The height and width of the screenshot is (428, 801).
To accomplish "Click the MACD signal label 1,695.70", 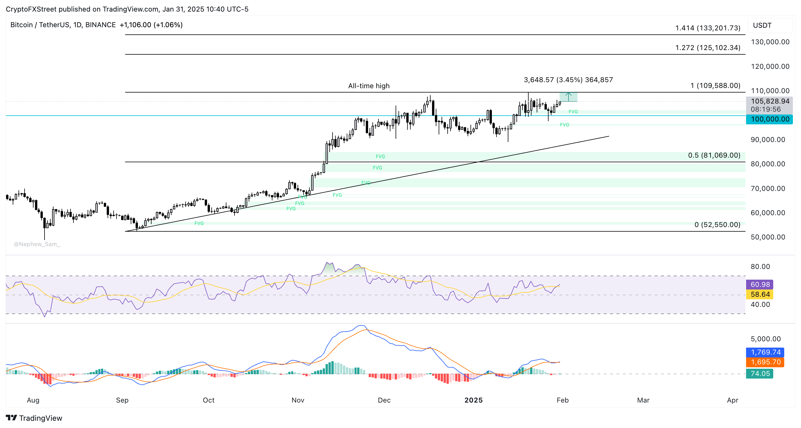I will point(765,362).
